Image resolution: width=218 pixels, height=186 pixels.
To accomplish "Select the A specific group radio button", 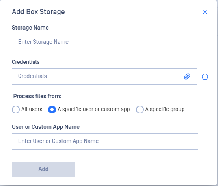I will pos(140,110).
